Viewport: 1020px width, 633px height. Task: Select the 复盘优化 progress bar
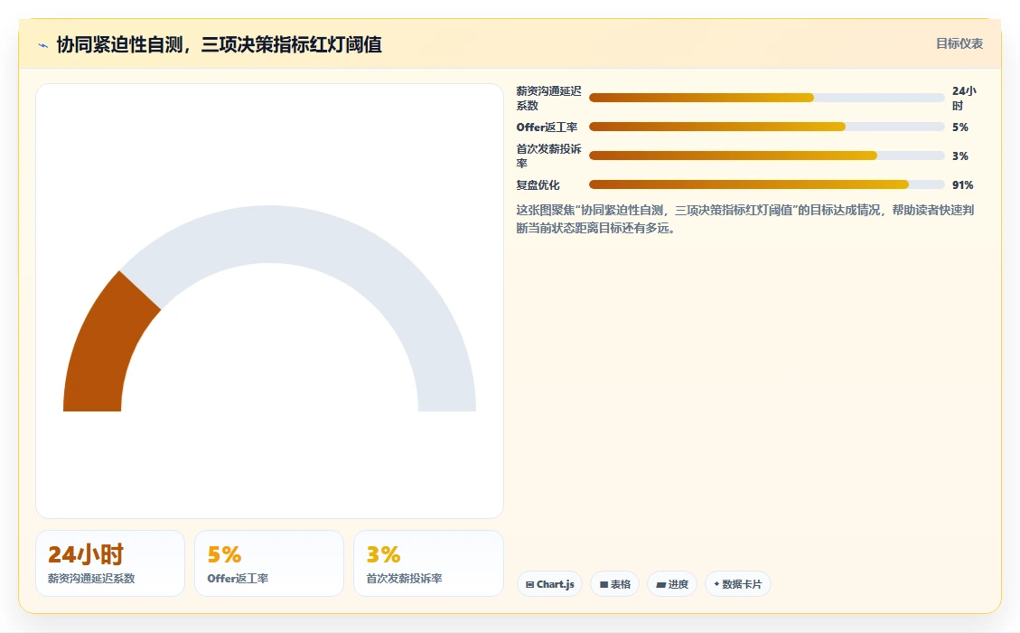coord(766,185)
